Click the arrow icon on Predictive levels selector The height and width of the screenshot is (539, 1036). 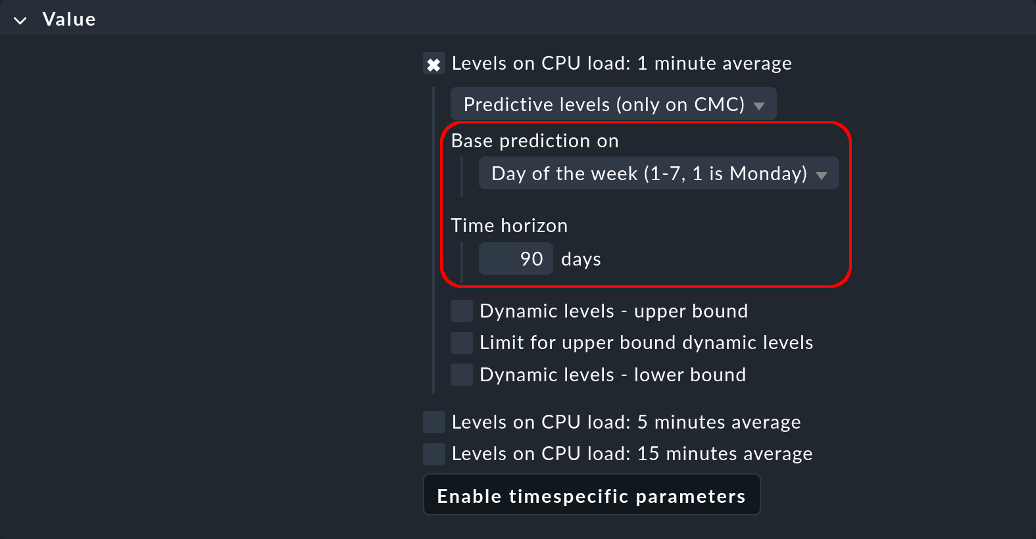point(760,104)
